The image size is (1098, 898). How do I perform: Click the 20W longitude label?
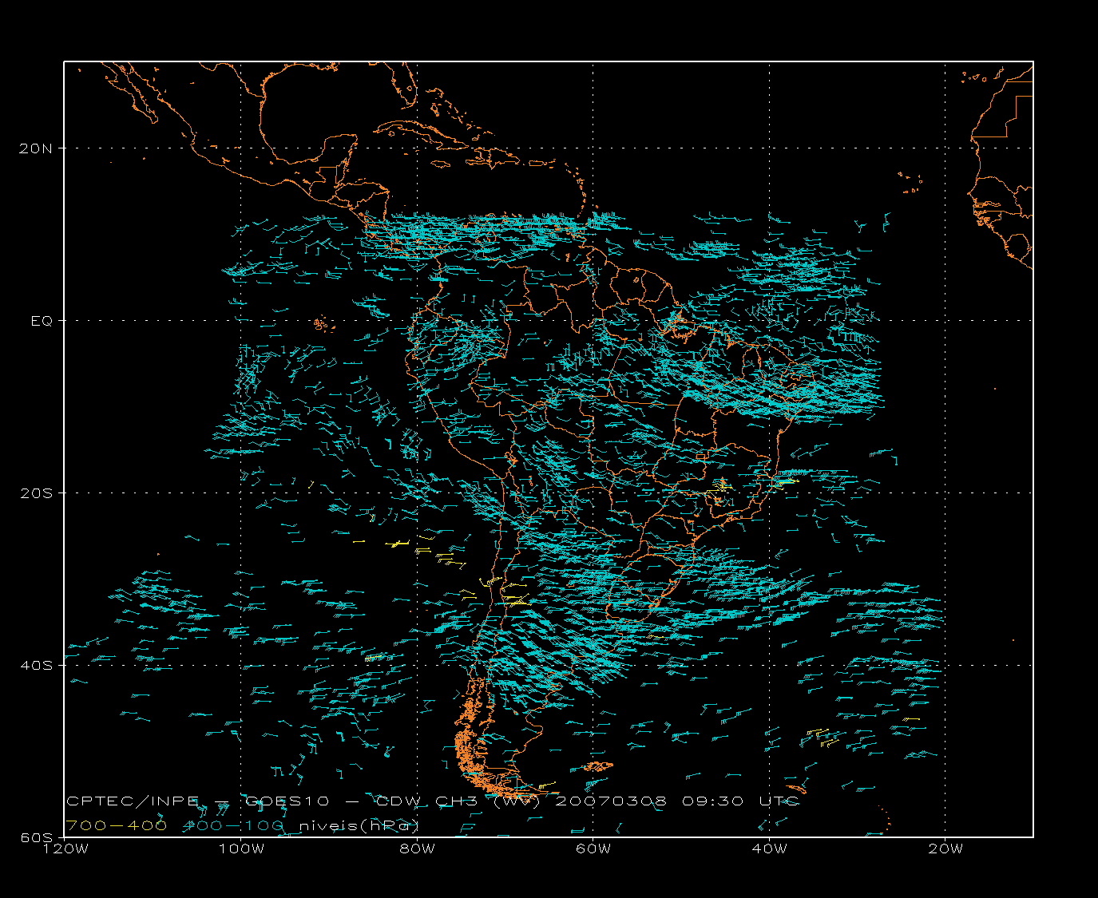[x=945, y=849]
